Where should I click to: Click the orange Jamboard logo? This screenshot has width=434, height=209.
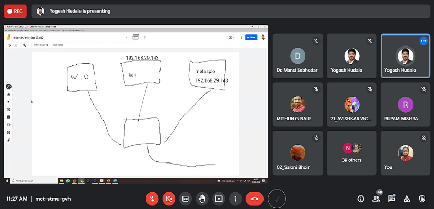(9, 38)
